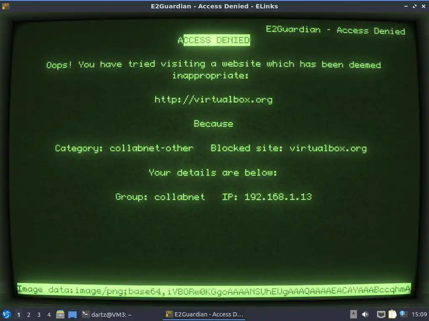
Task: Click 'Category: collabnet-other' text
Action: pyautogui.click(x=124, y=148)
